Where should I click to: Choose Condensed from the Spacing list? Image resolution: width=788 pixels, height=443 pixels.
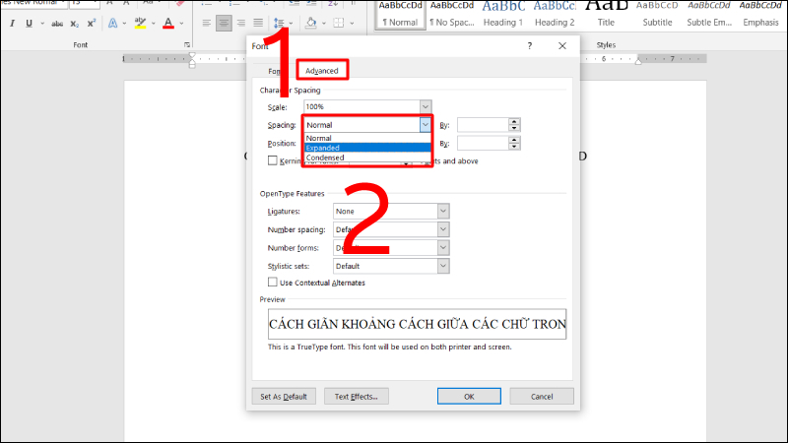click(x=367, y=158)
